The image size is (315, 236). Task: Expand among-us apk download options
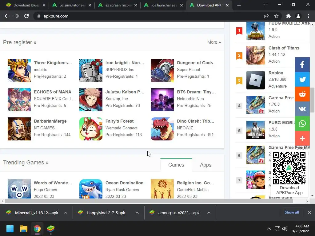tap(209, 213)
